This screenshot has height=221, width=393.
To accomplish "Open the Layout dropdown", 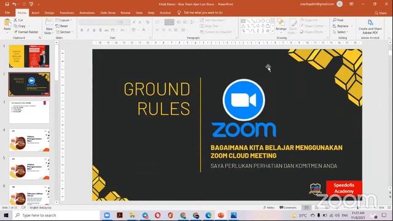I will [64, 20].
